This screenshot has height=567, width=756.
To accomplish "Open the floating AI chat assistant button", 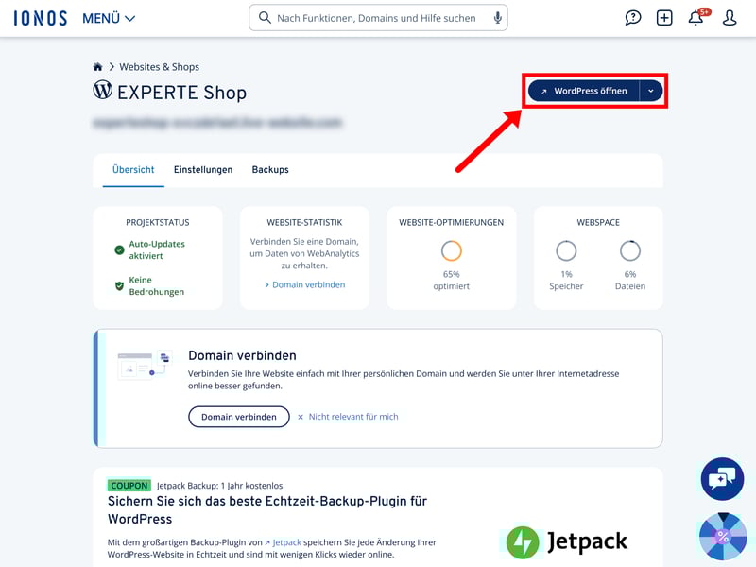I will 722,479.
